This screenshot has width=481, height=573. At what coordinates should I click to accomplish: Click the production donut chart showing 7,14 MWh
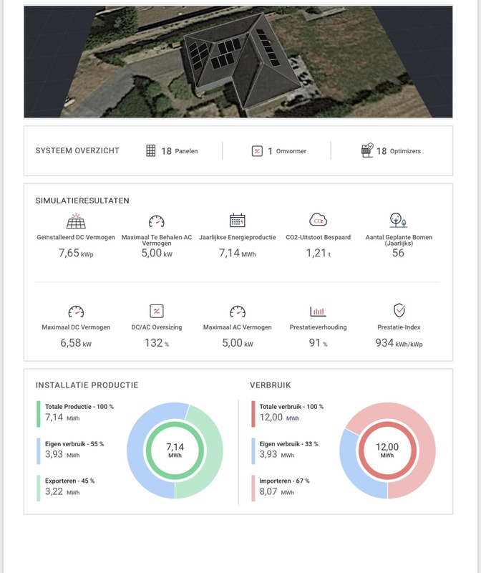175,451
